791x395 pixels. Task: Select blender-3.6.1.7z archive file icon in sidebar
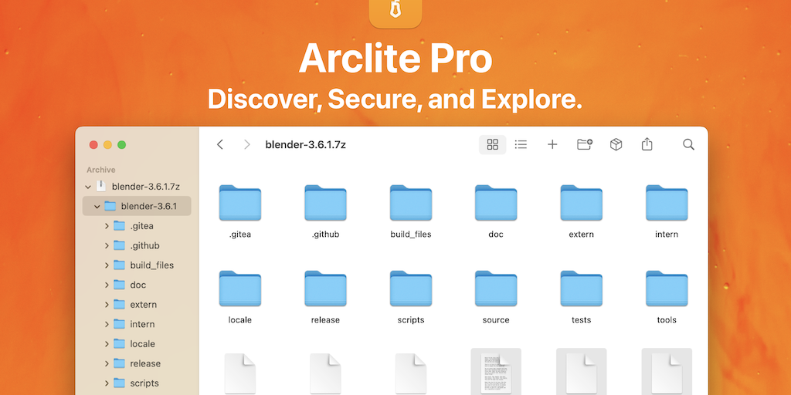pos(101,186)
